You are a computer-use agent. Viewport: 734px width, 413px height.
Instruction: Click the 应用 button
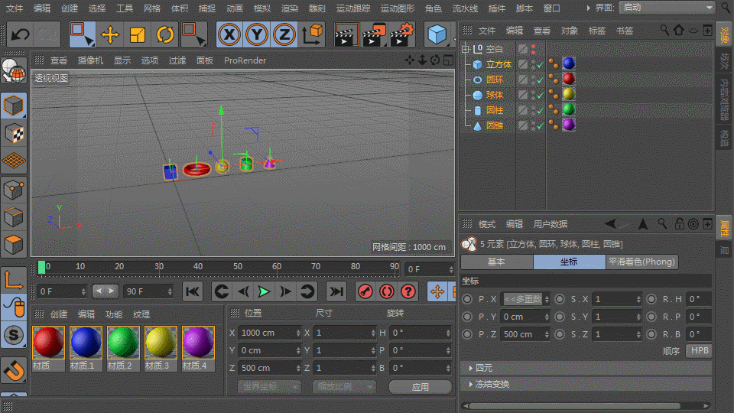pyautogui.click(x=420, y=387)
